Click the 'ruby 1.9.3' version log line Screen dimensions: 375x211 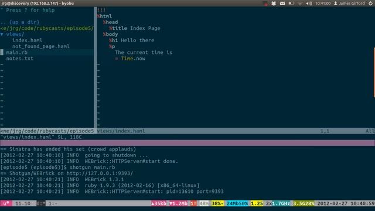point(100,185)
